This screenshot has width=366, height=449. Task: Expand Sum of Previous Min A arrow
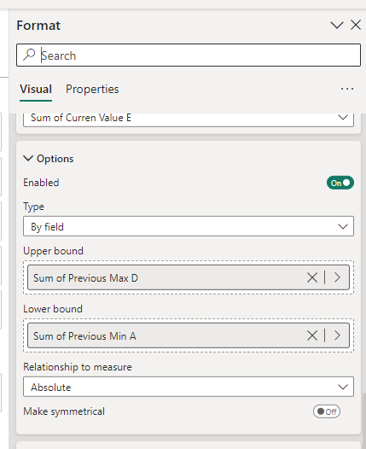pos(337,335)
